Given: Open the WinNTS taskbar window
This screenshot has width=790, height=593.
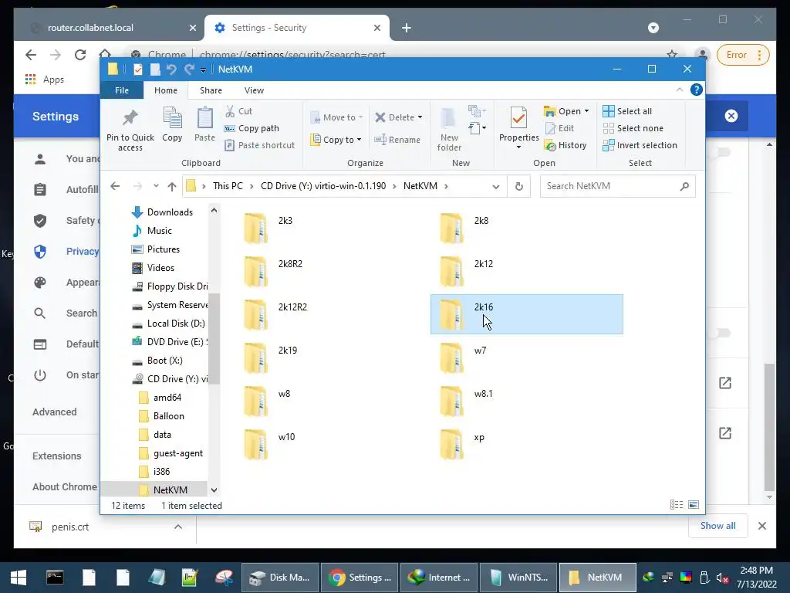Looking at the screenshot, I should pos(518,578).
